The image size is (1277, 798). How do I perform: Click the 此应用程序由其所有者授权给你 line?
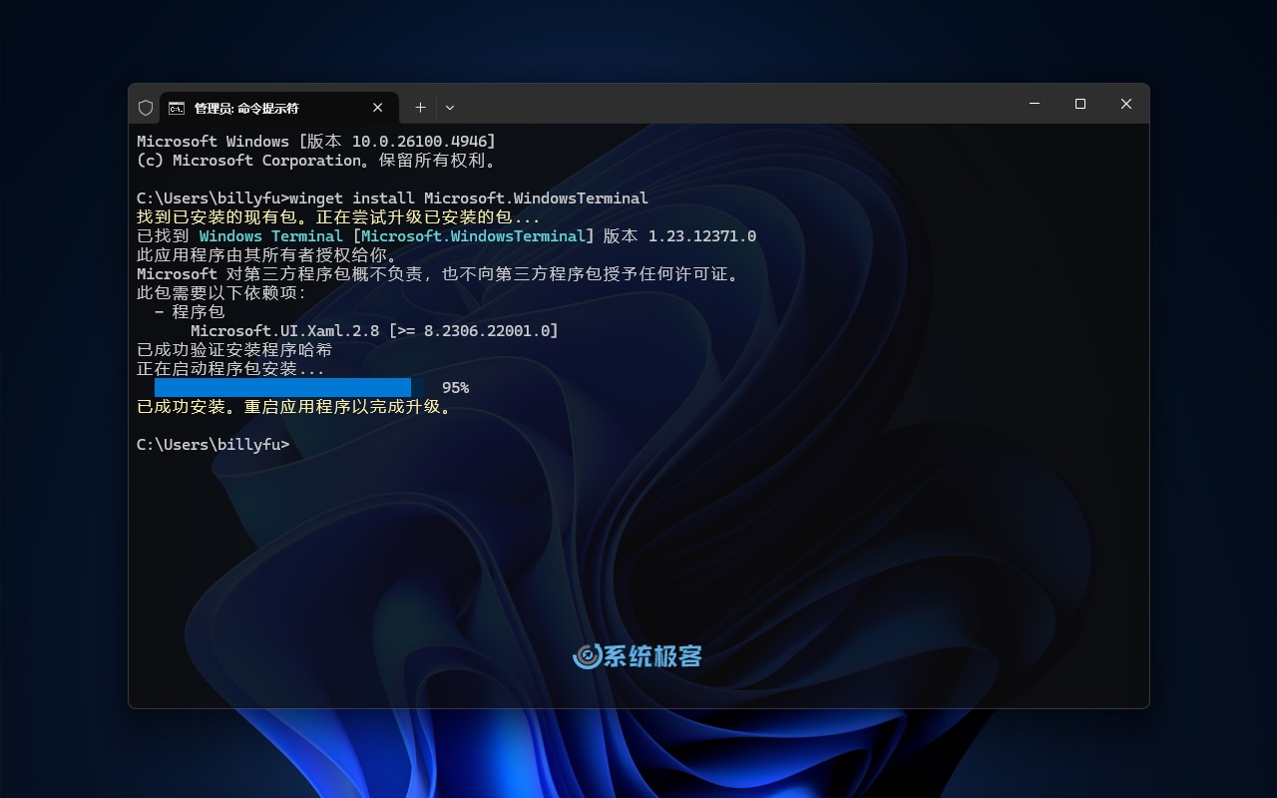point(266,254)
